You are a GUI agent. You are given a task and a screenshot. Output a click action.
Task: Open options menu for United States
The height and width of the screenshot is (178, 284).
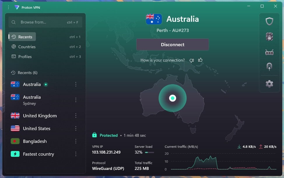click(76, 128)
